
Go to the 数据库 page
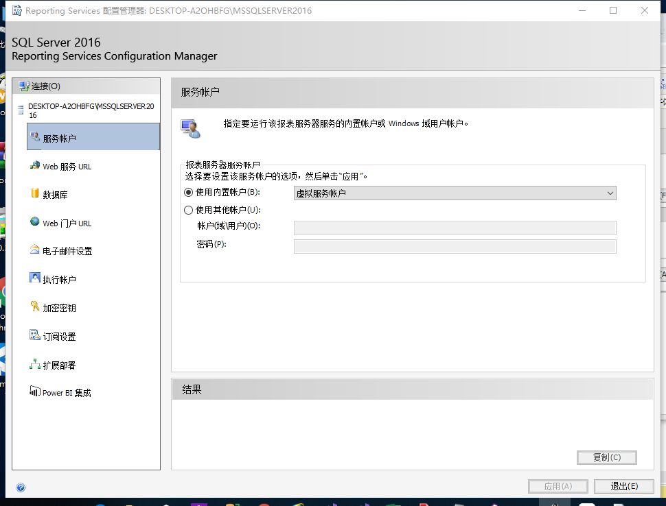(x=55, y=195)
